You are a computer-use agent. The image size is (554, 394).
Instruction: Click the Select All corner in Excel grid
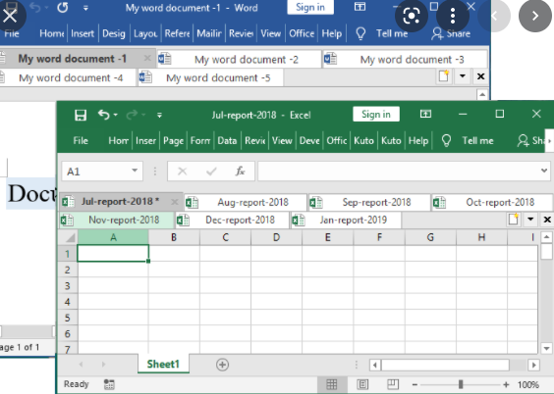pos(68,237)
